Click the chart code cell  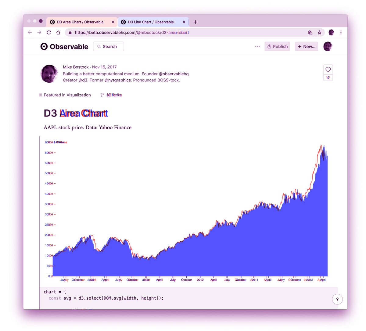pos(188,298)
